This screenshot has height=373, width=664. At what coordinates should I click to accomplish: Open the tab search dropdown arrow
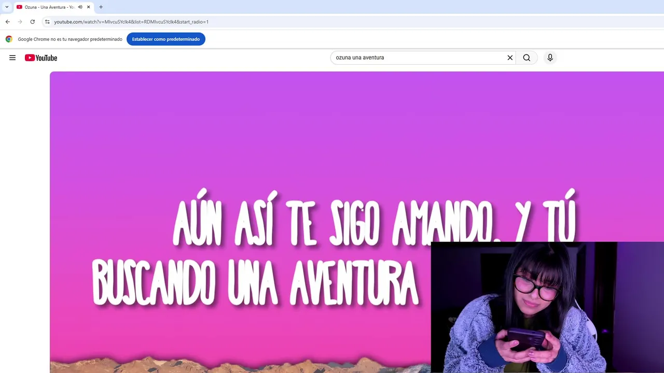coord(7,7)
